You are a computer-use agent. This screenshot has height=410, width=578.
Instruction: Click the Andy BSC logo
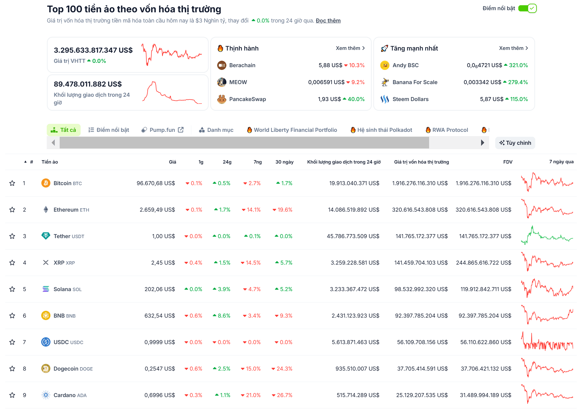(x=385, y=65)
